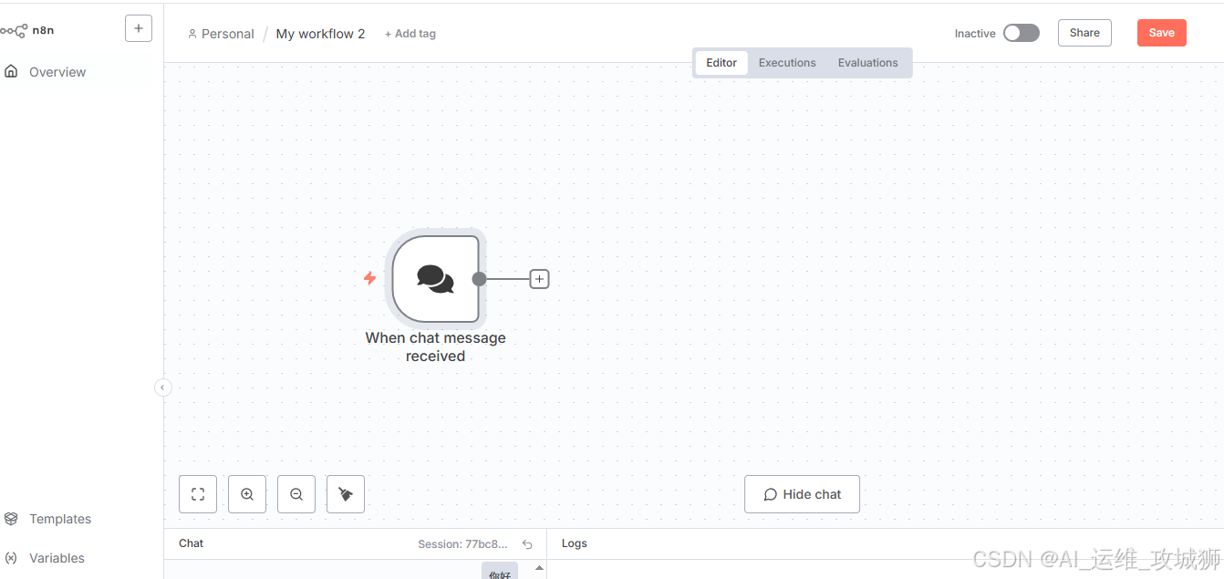This screenshot has height=579, width=1224.
Task: Save the workflow
Action: pyautogui.click(x=1161, y=33)
